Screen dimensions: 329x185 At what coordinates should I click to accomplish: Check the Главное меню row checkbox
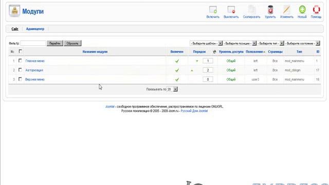(20, 61)
